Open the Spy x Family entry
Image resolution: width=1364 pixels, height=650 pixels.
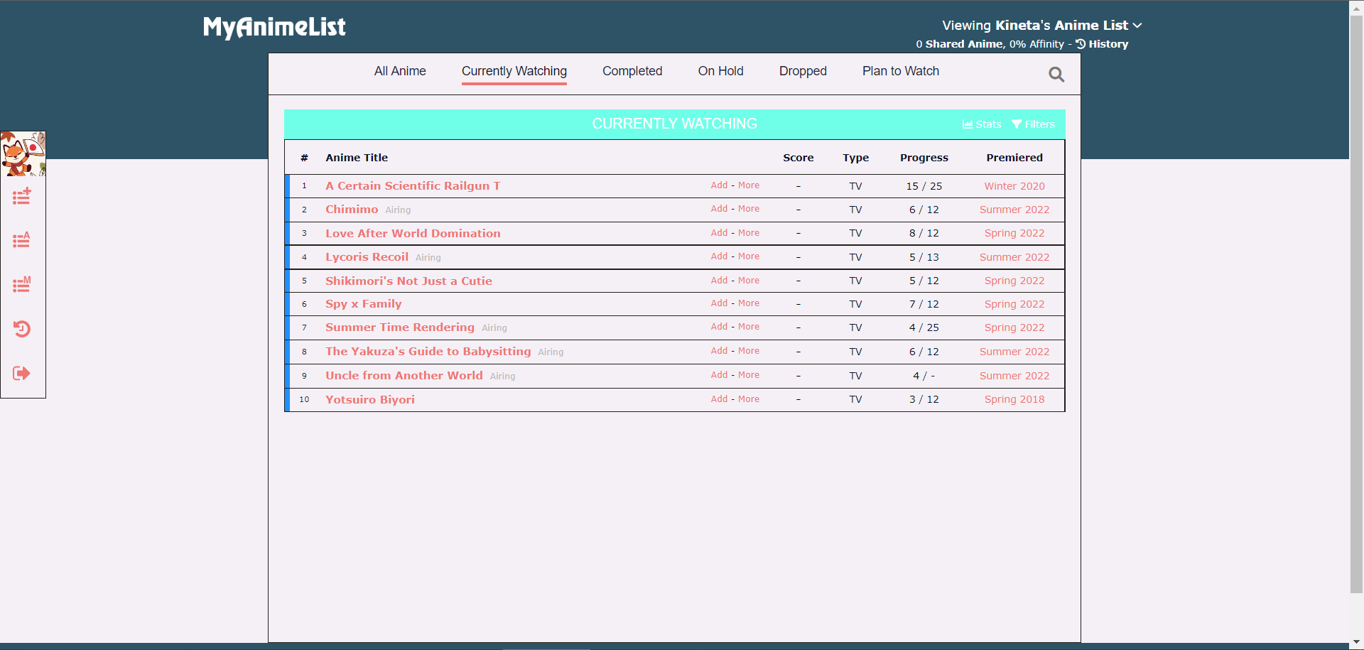point(364,304)
